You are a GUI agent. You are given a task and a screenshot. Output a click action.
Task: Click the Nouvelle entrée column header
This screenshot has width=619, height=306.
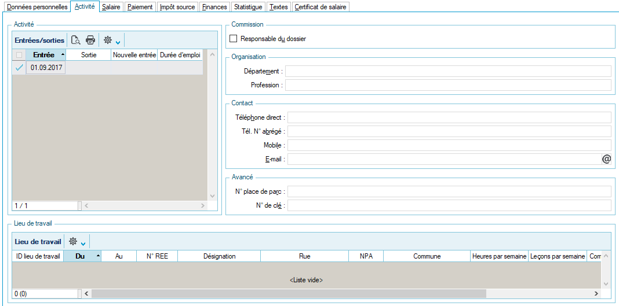134,55
